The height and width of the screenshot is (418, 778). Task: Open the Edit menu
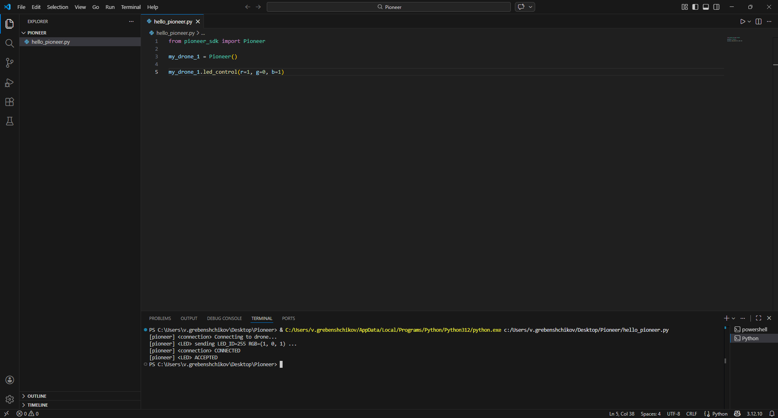[36, 7]
